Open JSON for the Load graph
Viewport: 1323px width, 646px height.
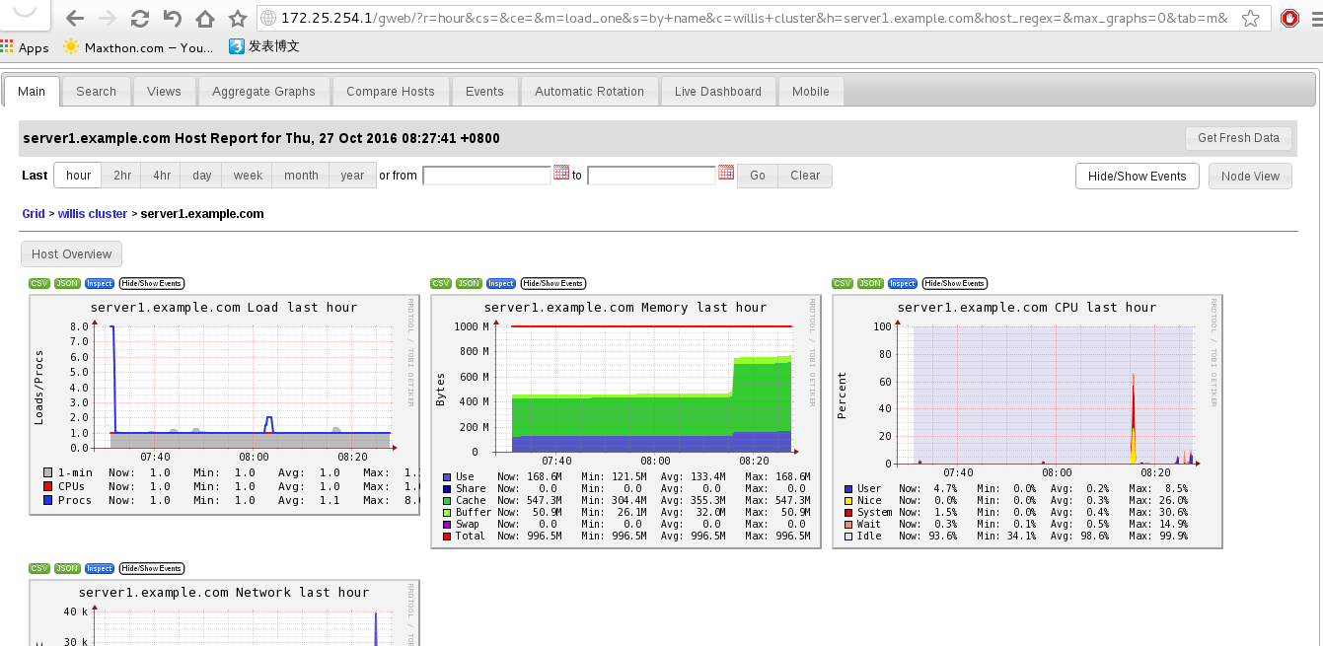tap(67, 283)
